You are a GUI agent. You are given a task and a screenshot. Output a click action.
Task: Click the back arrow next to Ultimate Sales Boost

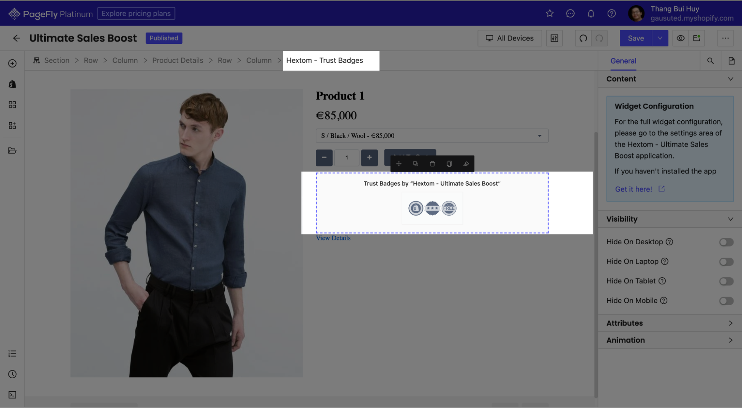tap(16, 38)
